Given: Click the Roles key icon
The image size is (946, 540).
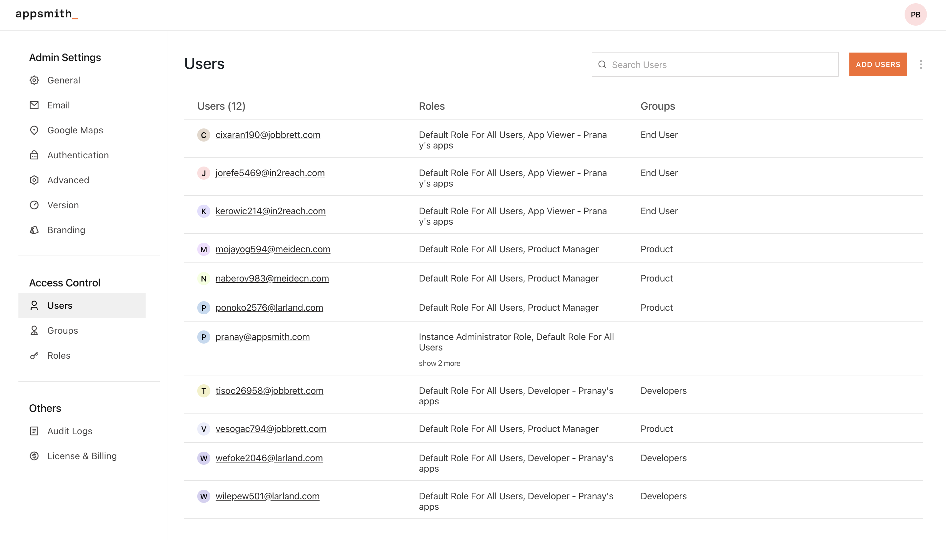Looking at the screenshot, I should (34, 355).
